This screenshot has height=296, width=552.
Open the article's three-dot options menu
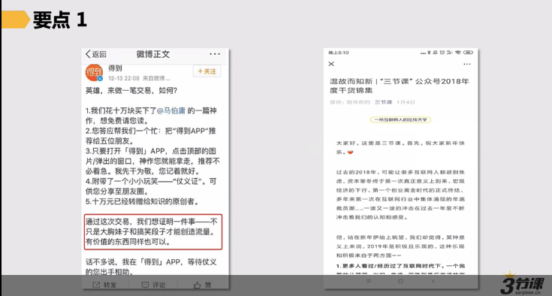[x=467, y=64]
